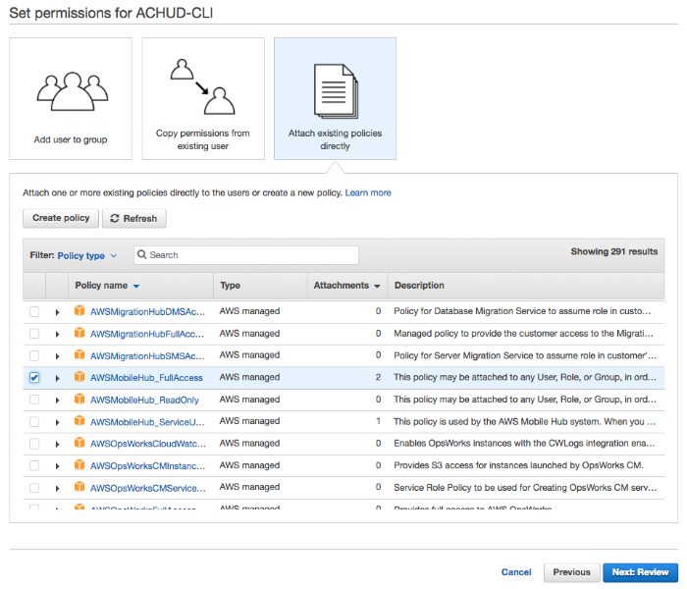Expand the AWSMigrationHubSMSAc... row details
The height and width of the screenshot is (589, 687).
pyautogui.click(x=57, y=356)
